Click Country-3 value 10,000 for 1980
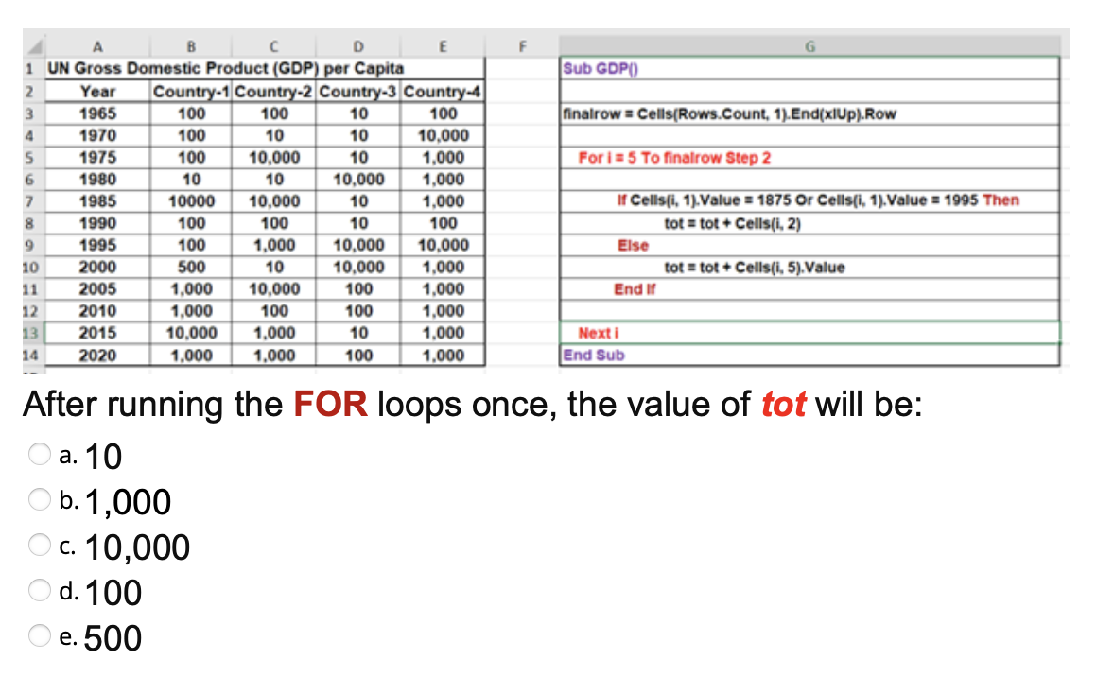Screen dimensions: 1114x677 click(x=358, y=179)
